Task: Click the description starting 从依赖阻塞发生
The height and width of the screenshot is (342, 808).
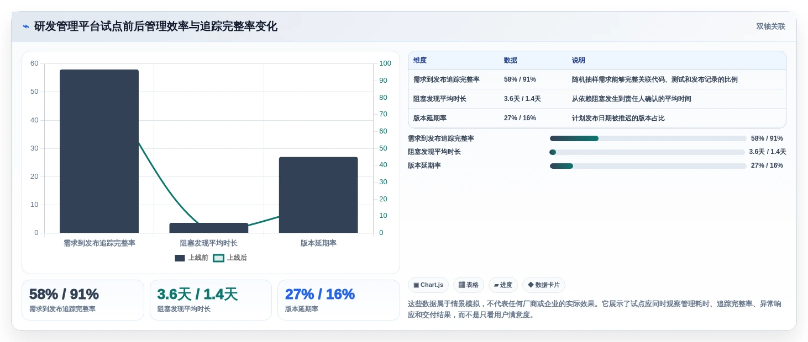Action: (x=631, y=99)
